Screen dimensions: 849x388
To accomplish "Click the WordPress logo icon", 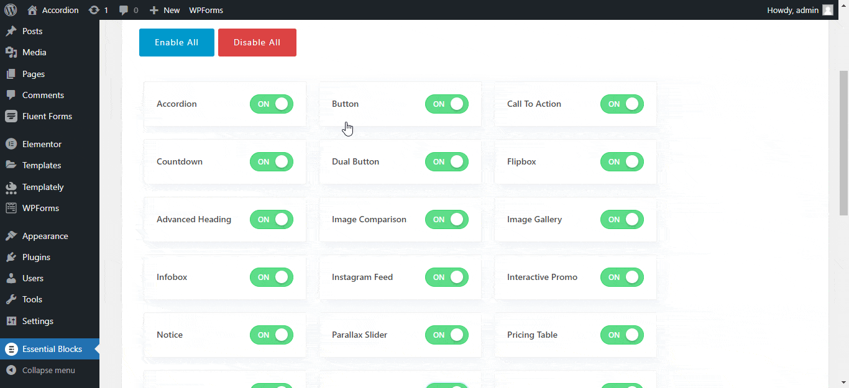I will [x=11, y=10].
